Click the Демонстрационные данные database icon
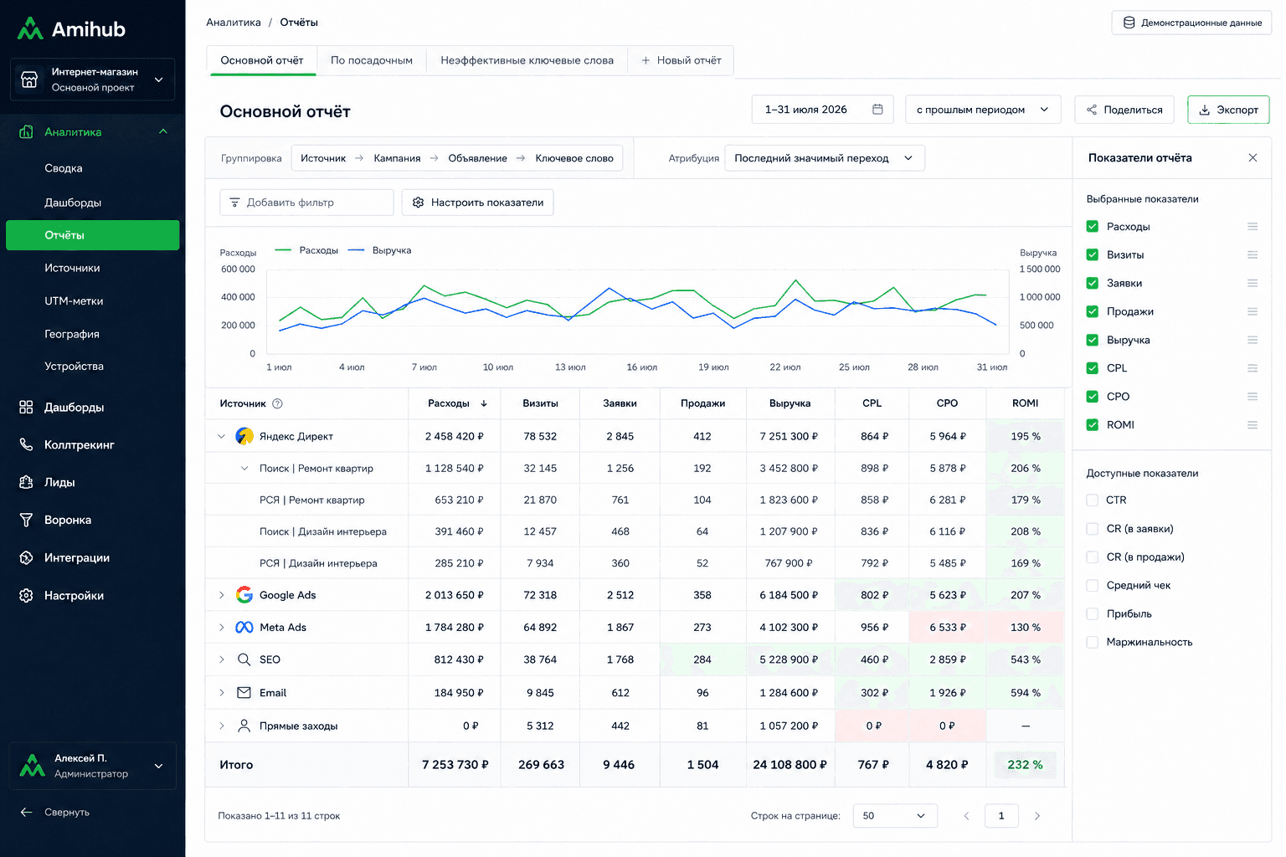Viewport: 1286px width, 857px height. [x=1129, y=23]
